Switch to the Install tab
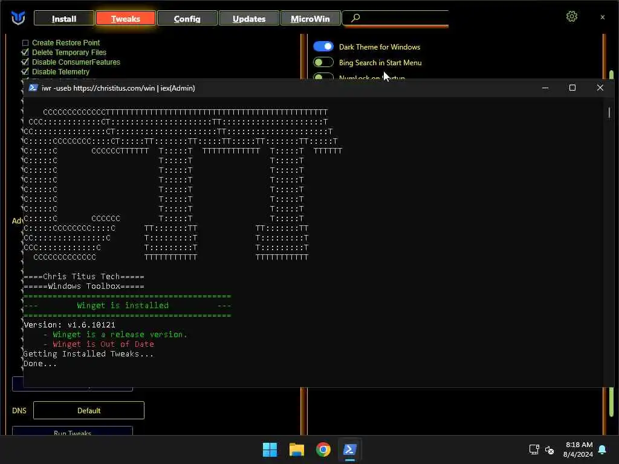Screen dimensions: 619x464 (64, 19)
